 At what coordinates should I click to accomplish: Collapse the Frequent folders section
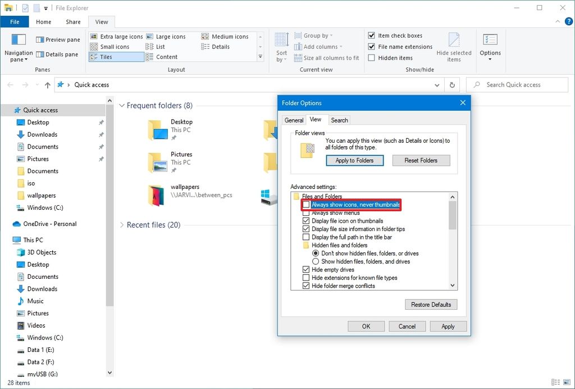122,105
